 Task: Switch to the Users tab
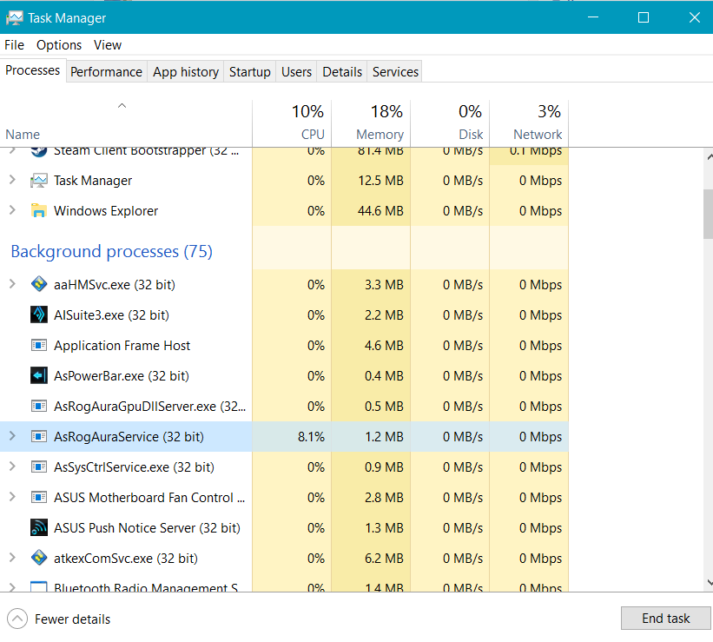pos(296,72)
